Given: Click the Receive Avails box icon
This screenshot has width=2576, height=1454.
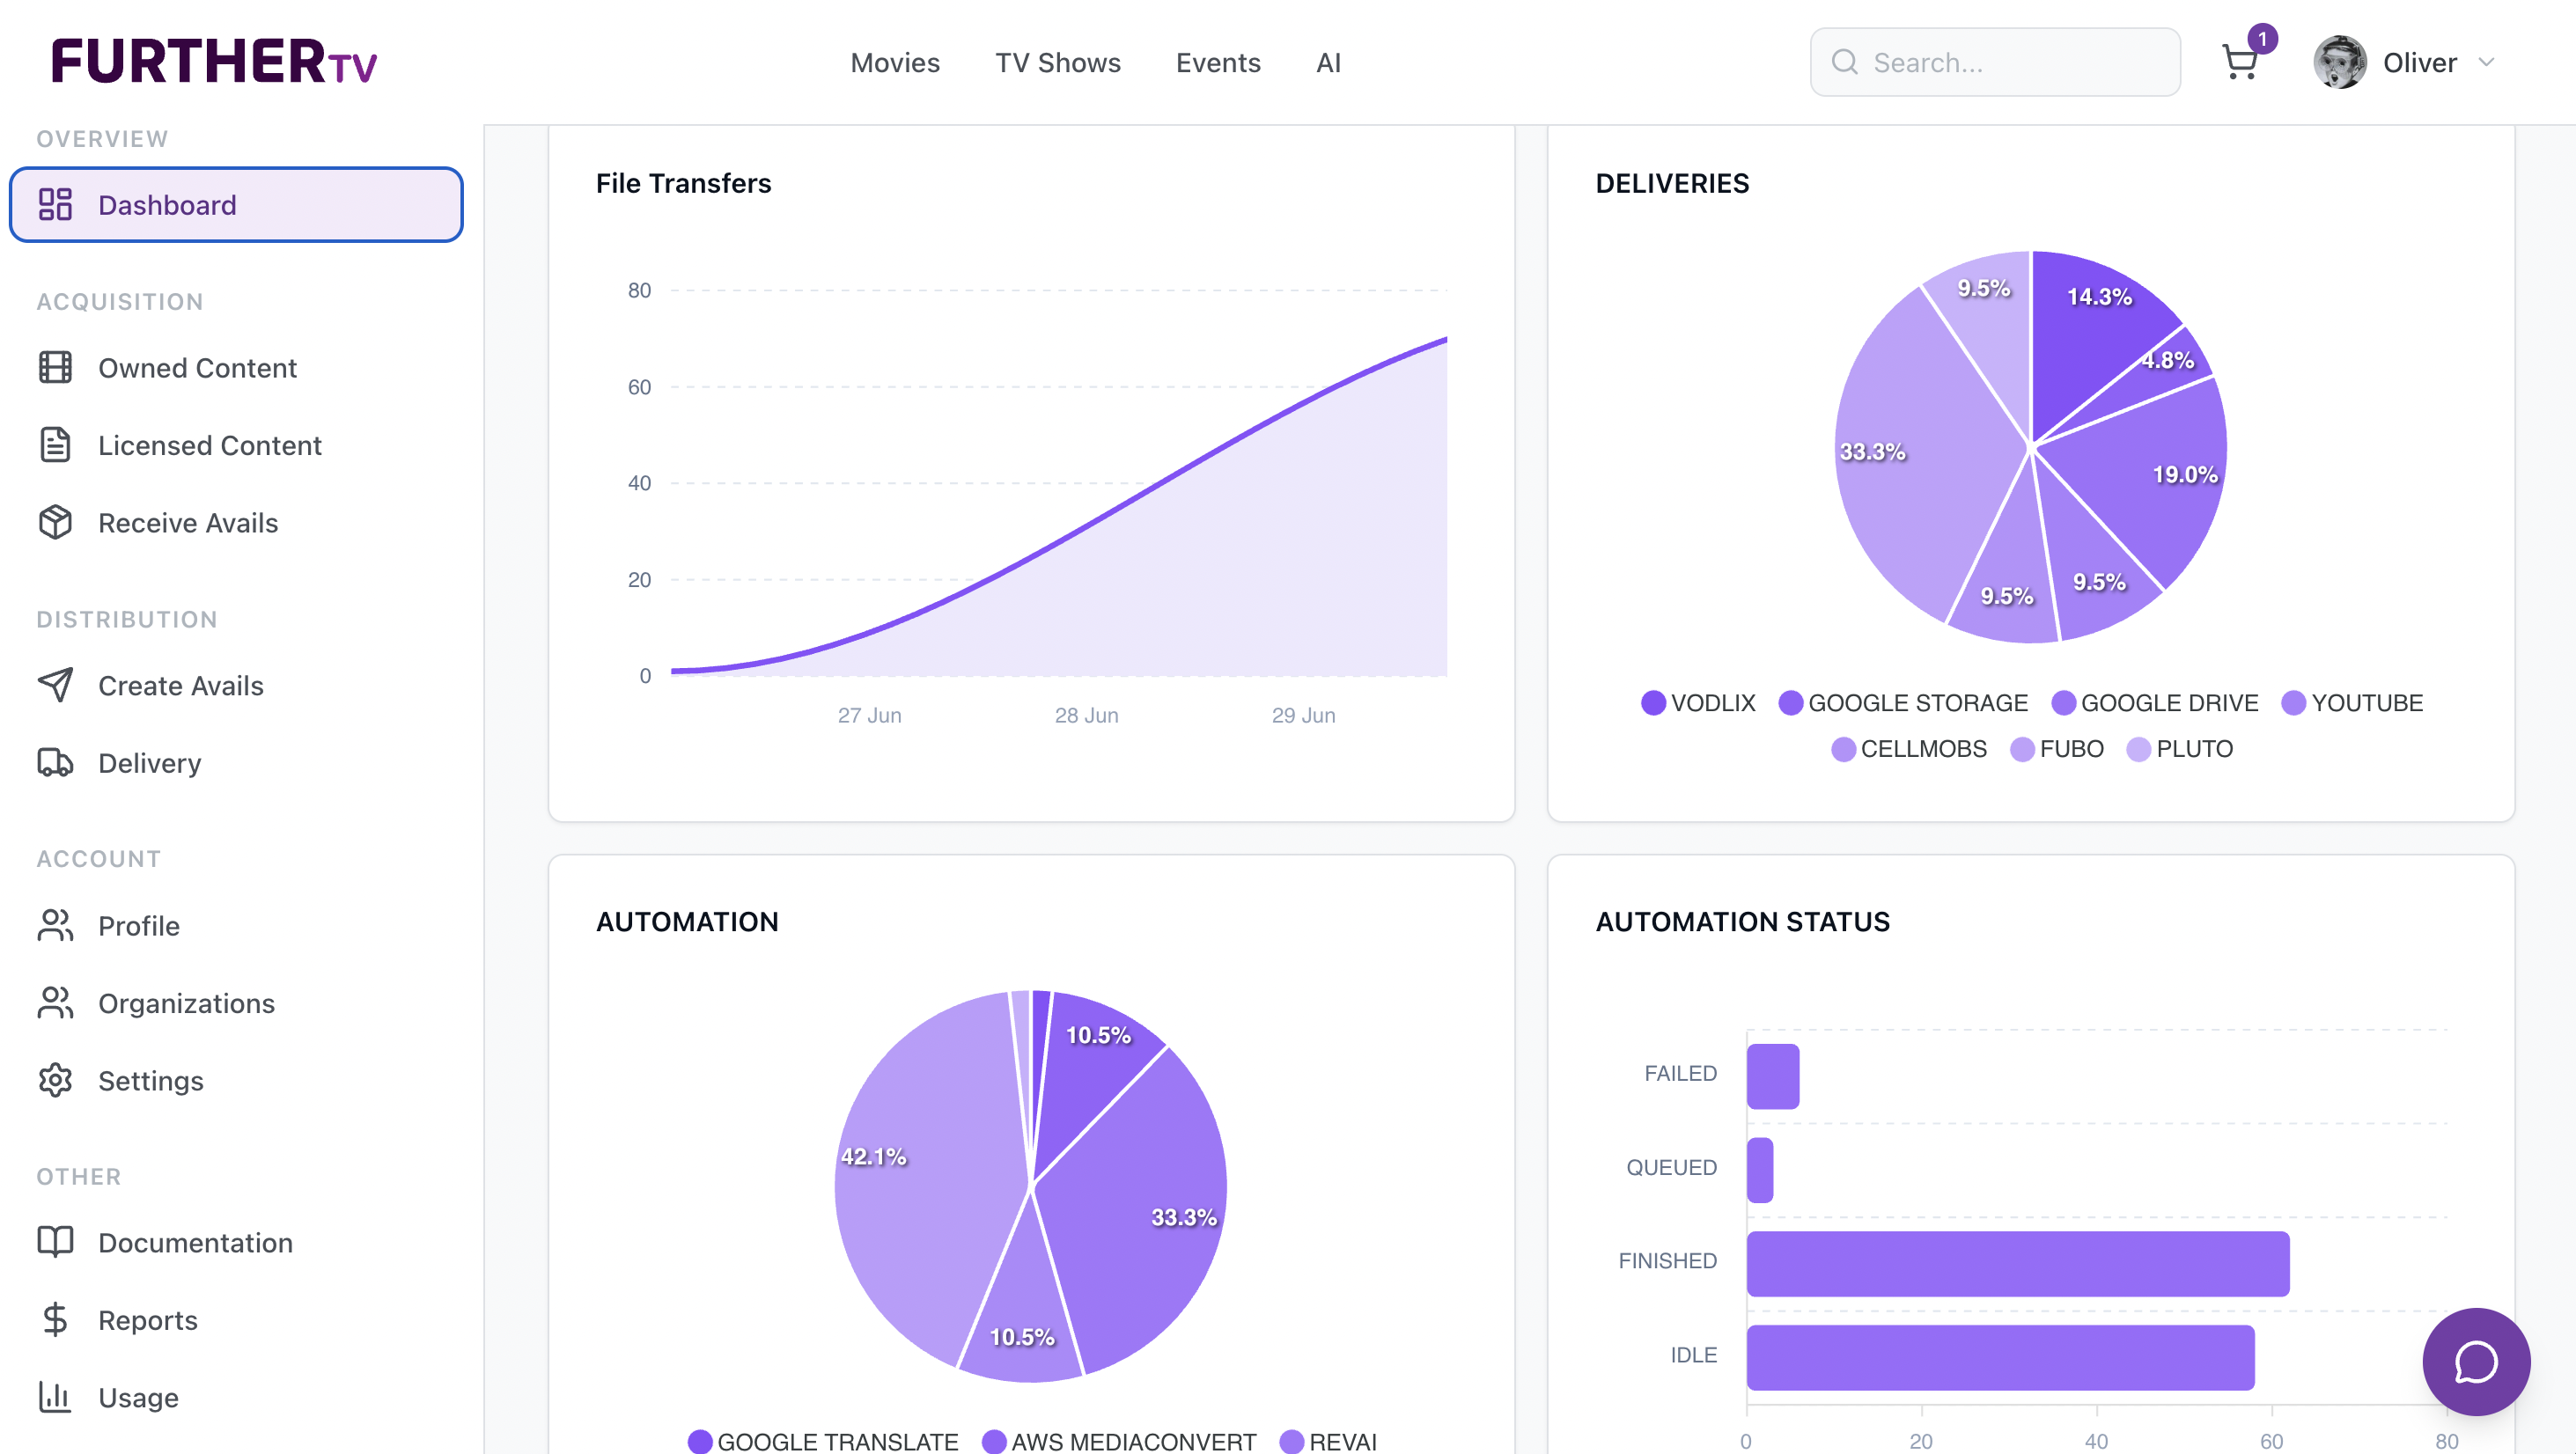Looking at the screenshot, I should tap(55, 522).
